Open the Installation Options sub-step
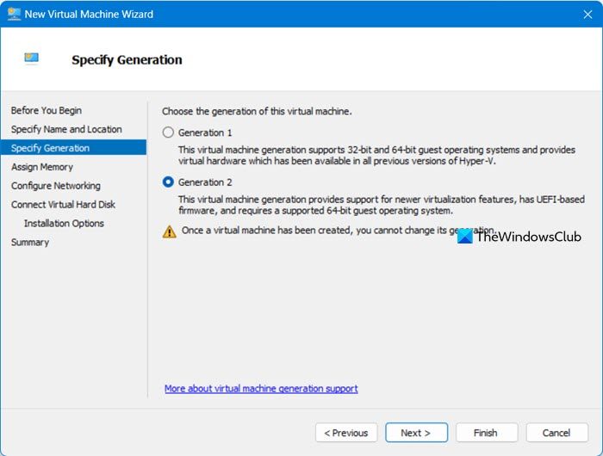 pyautogui.click(x=64, y=224)
